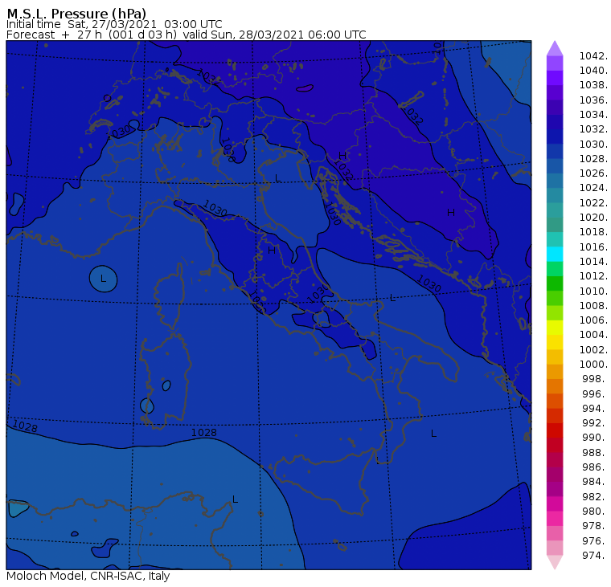Click the legend value "1002."
The width and height of the screenshot is (611, 587).
pyautogui.click(x=593, y=349)
